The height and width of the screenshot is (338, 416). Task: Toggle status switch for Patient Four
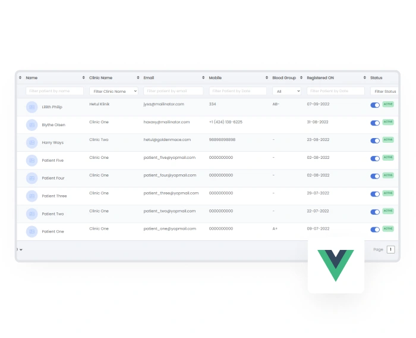point(375,177)
